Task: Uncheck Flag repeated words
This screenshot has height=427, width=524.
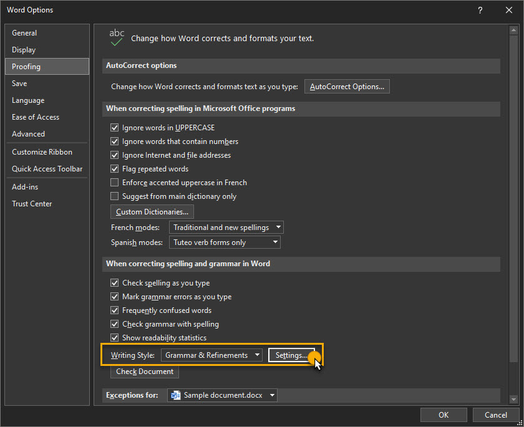Action: 114,168
